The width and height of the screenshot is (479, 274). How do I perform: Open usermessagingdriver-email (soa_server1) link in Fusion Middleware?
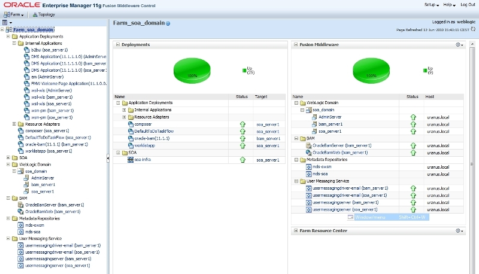(350, 195)
